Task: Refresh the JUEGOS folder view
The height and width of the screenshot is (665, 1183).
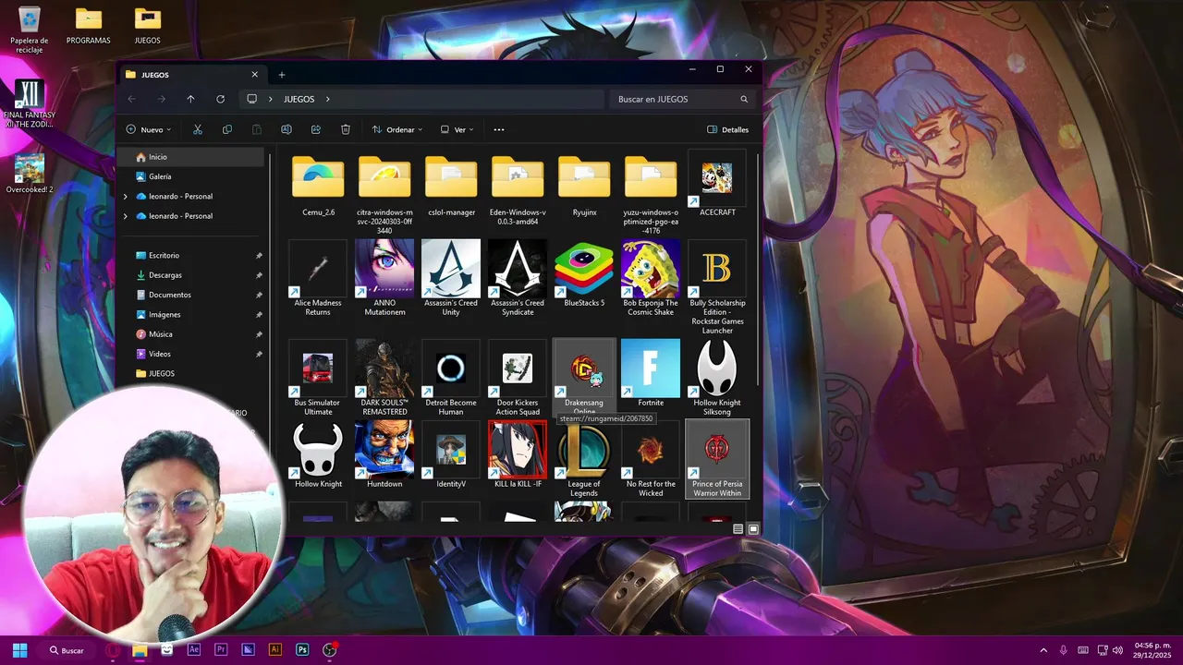Action: tap(220, 99)
